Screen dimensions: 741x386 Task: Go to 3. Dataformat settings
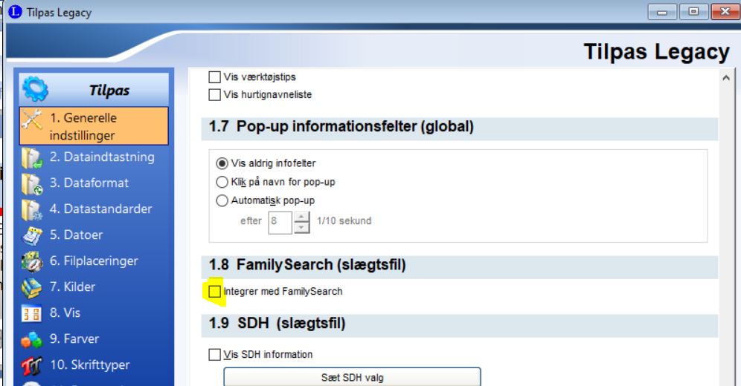94,183
